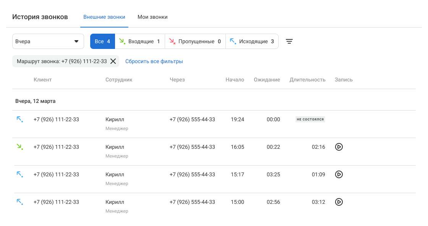This screenshot has width=428, height=226.
Task: Click the не состоялся status badge
Action: point(310,119)
